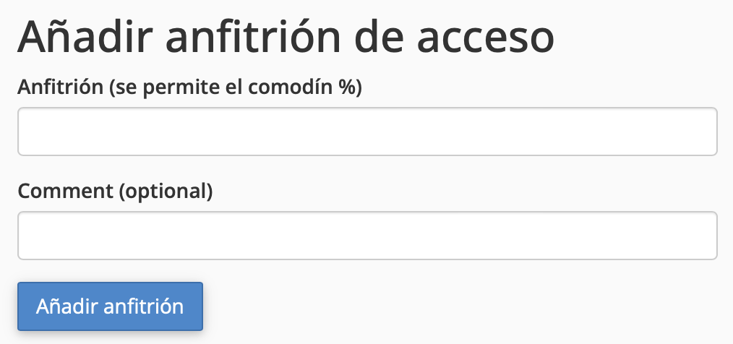Place cursor in the host wildcard field
733x344 pixels.
[367, 132]
